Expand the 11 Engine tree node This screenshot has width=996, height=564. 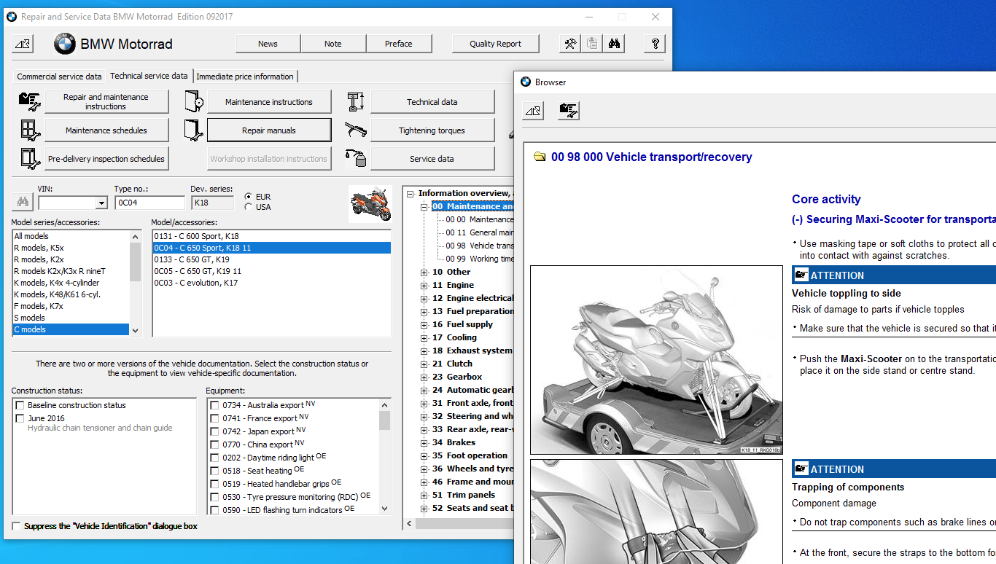tap(424, 286)
